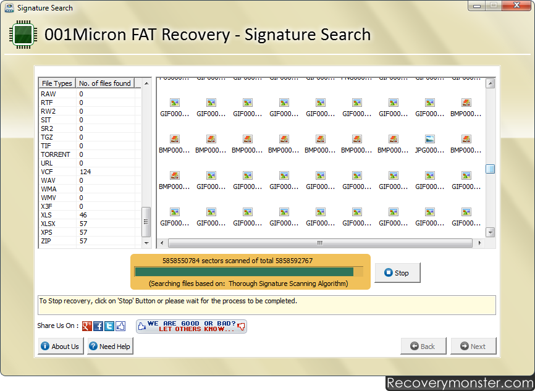Click the Signature Search title bar icon
The width and height of the screenshot is (535, 391).
click(9, 8)
